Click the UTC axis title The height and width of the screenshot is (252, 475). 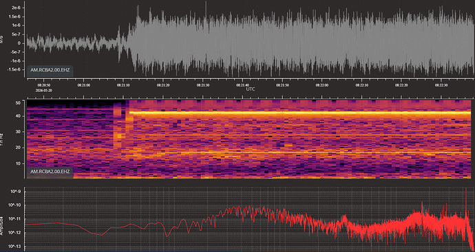pyautogui.click(x=250, y=89)
